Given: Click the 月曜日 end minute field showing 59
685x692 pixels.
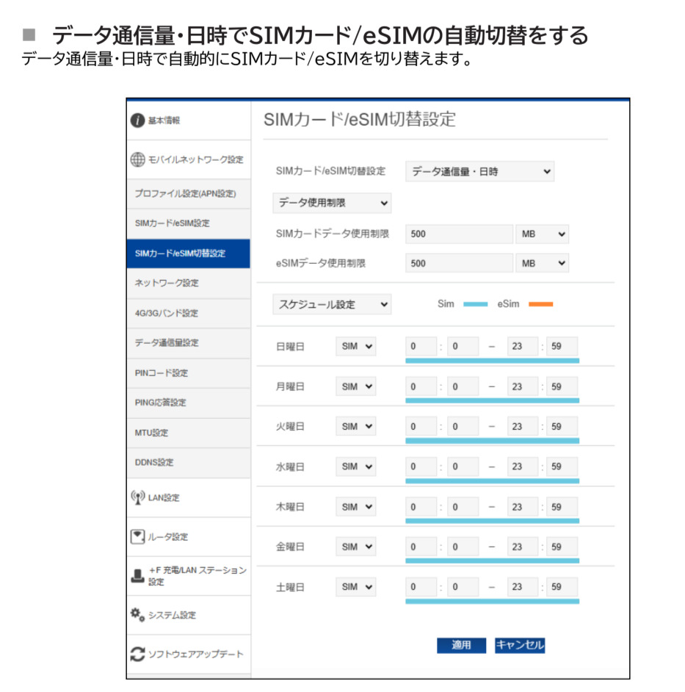Looking at the screenshot, I should pos(562,386).
